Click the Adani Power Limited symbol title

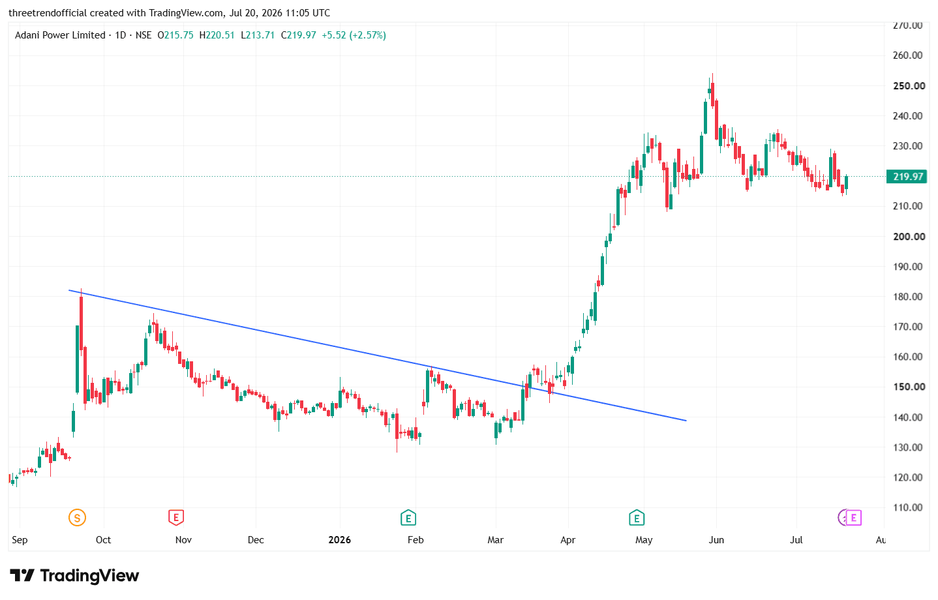coord(60,35)
